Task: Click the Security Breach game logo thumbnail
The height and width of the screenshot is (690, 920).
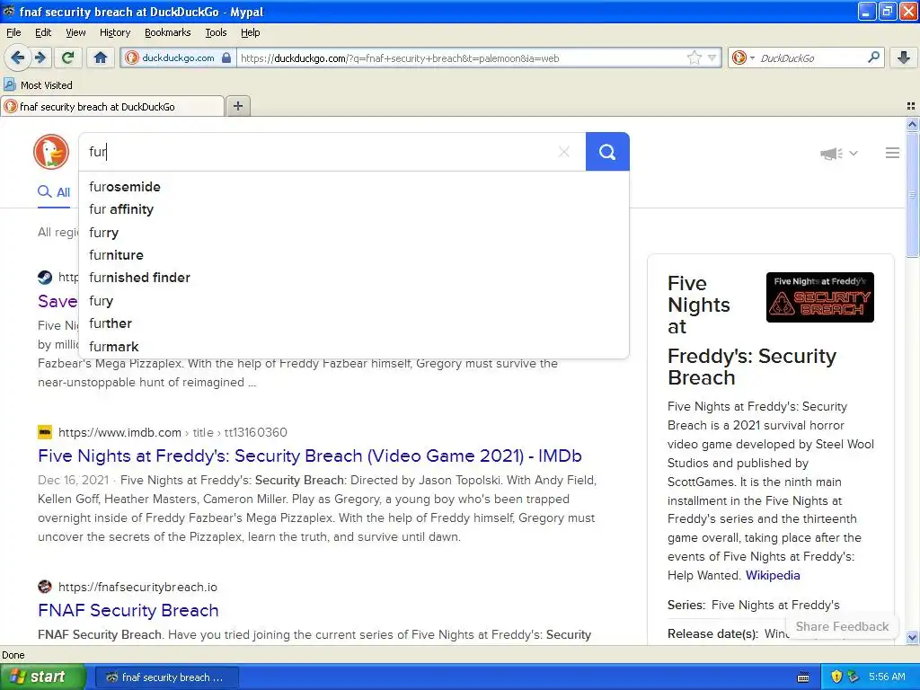Action: click(x=819, y=296)
